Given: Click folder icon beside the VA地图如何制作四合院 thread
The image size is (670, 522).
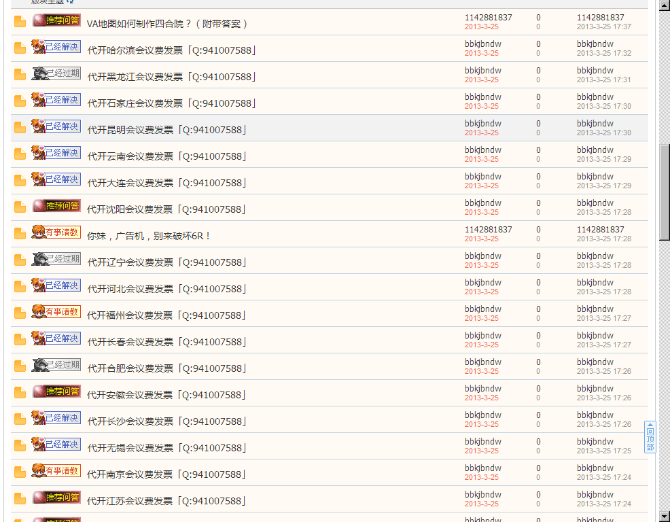Looking at the screenshot, I should [20, 21].
